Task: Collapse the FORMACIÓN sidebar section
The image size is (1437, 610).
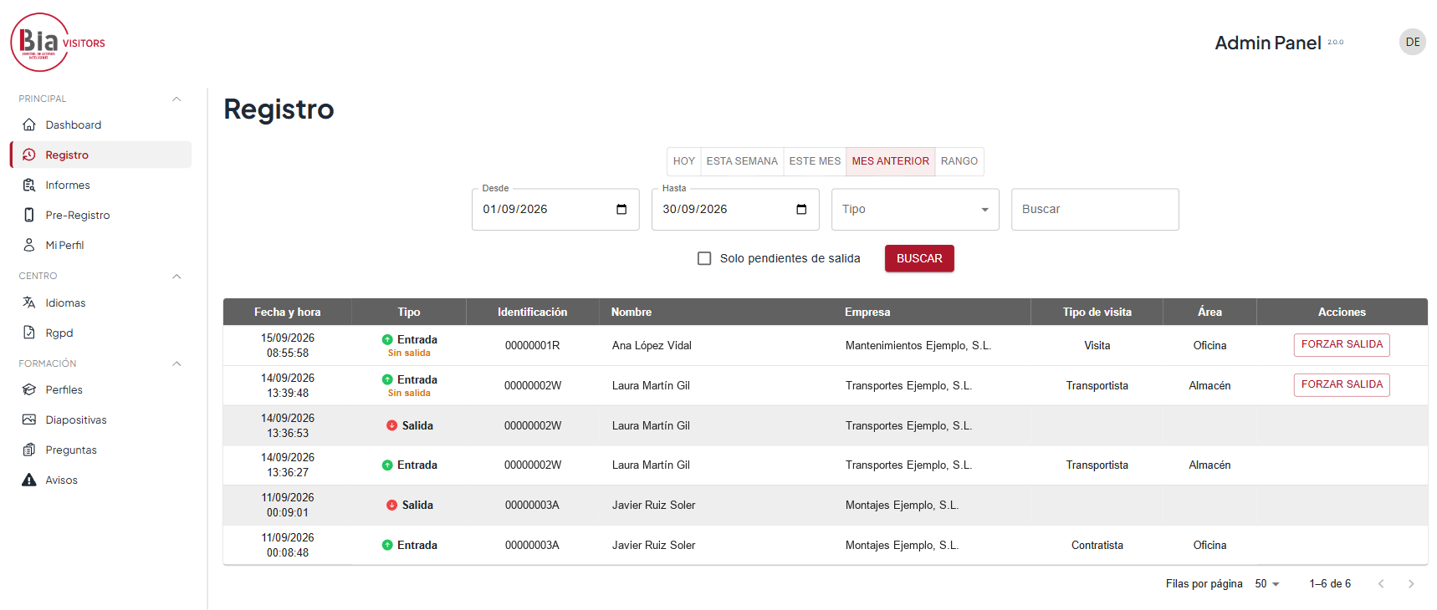Action: [x=176, y=363]
